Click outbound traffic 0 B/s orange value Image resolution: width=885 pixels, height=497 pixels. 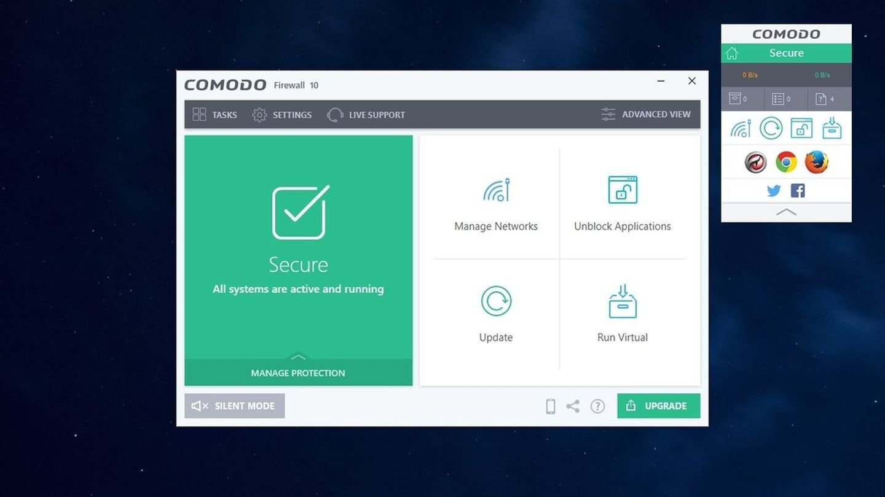click(x=750, y=75)
